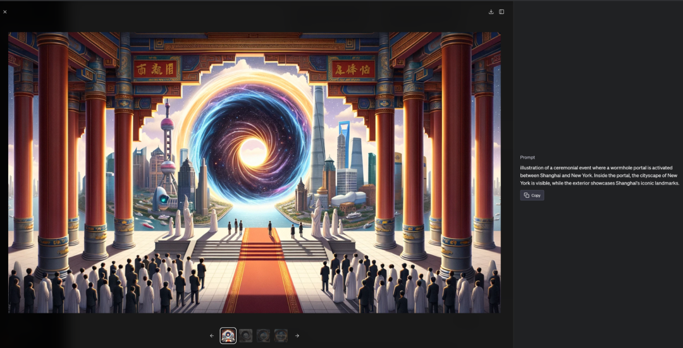View the third image thumbnail
Viewport: 683px width, 348px height.
[263, 335]
